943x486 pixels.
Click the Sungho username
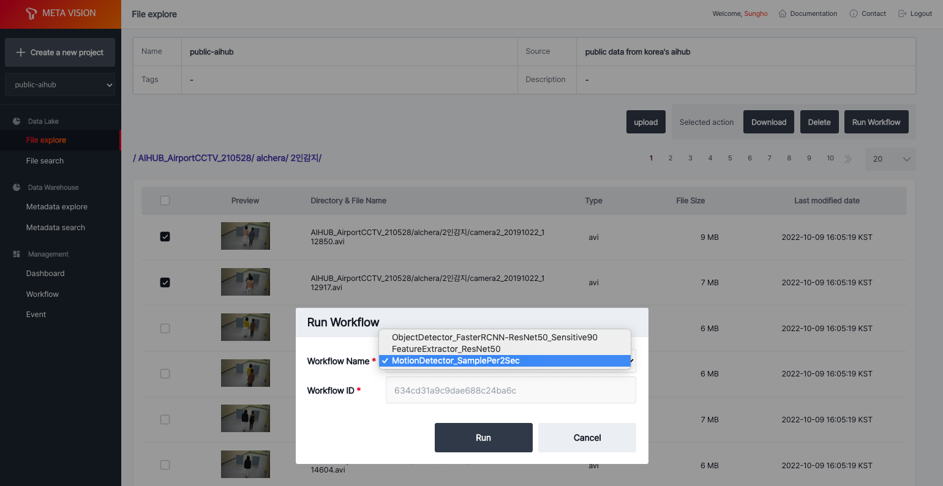point(756,13)
